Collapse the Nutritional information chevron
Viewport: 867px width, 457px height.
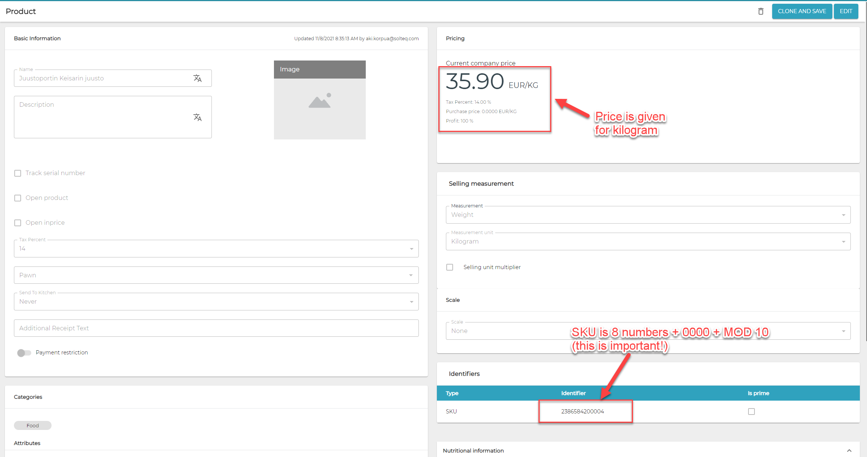coord(849,451)
